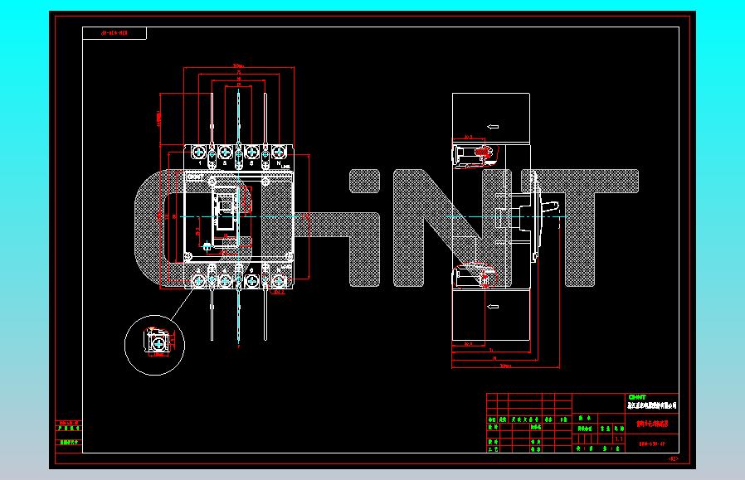Image resolution: width=745 pixels, height=480 pixels.
Task: Select the red model number text in title block
Action: click(x=652, y=444)
